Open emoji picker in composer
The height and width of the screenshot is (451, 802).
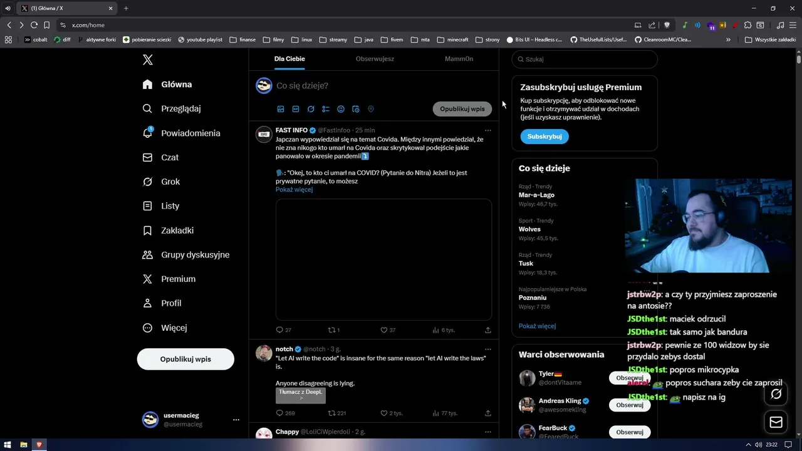[341, 109]
